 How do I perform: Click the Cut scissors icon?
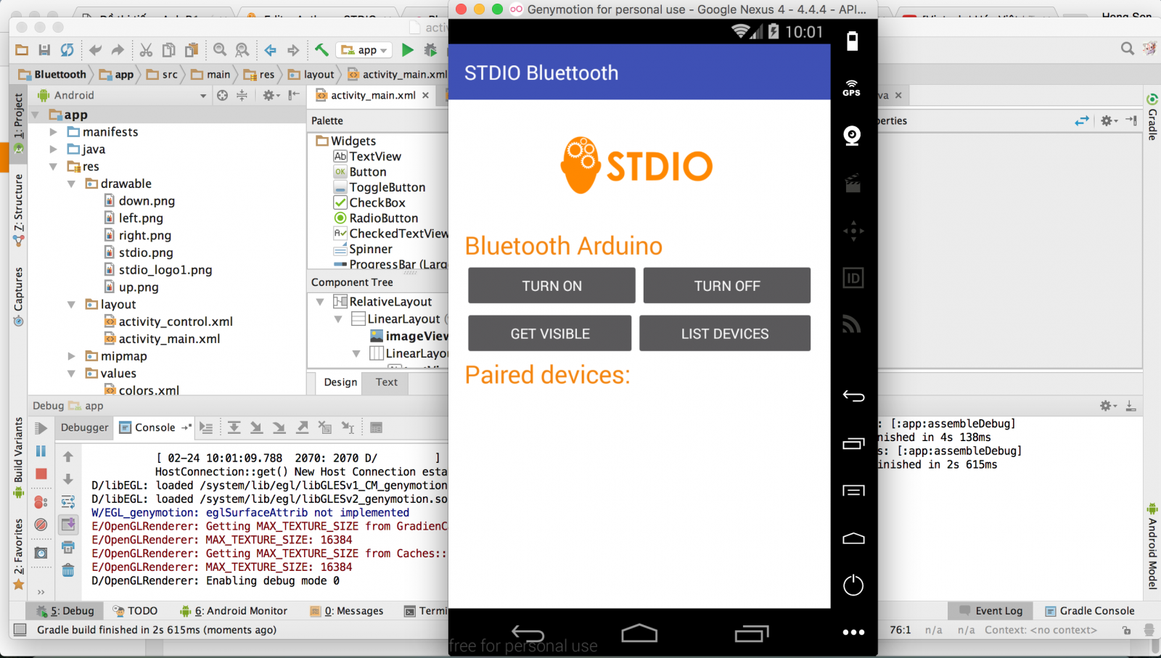pyautogui.click(x=146, y=50)
